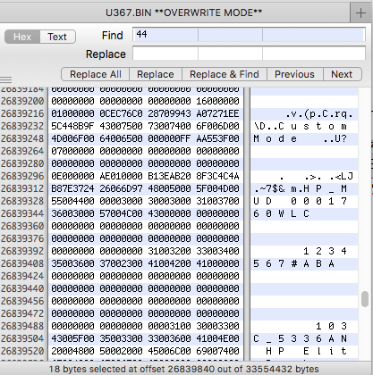Viewport: 373px width, 375px height.
Task: Click offset label 26839248
Action: tap(22, 138)
